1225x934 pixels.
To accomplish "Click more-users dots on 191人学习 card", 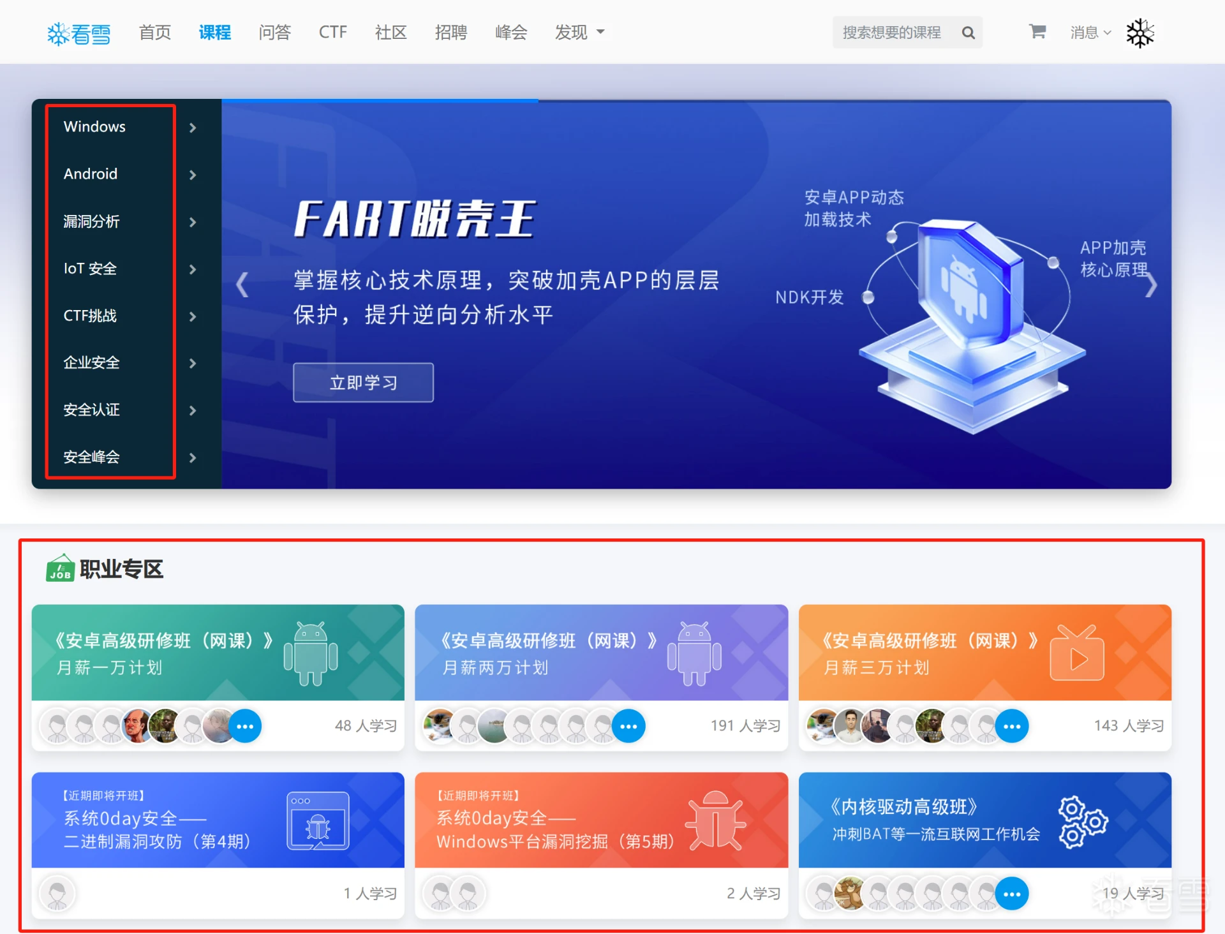I will pos(628,726).
